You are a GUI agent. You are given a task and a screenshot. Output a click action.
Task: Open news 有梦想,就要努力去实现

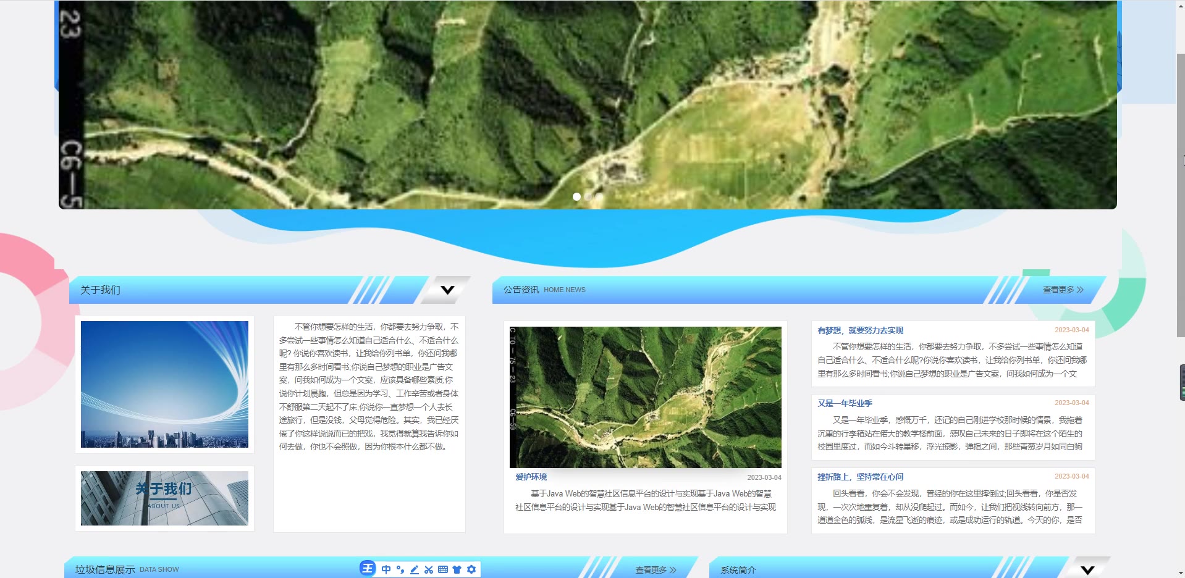[x=860, y=330]
